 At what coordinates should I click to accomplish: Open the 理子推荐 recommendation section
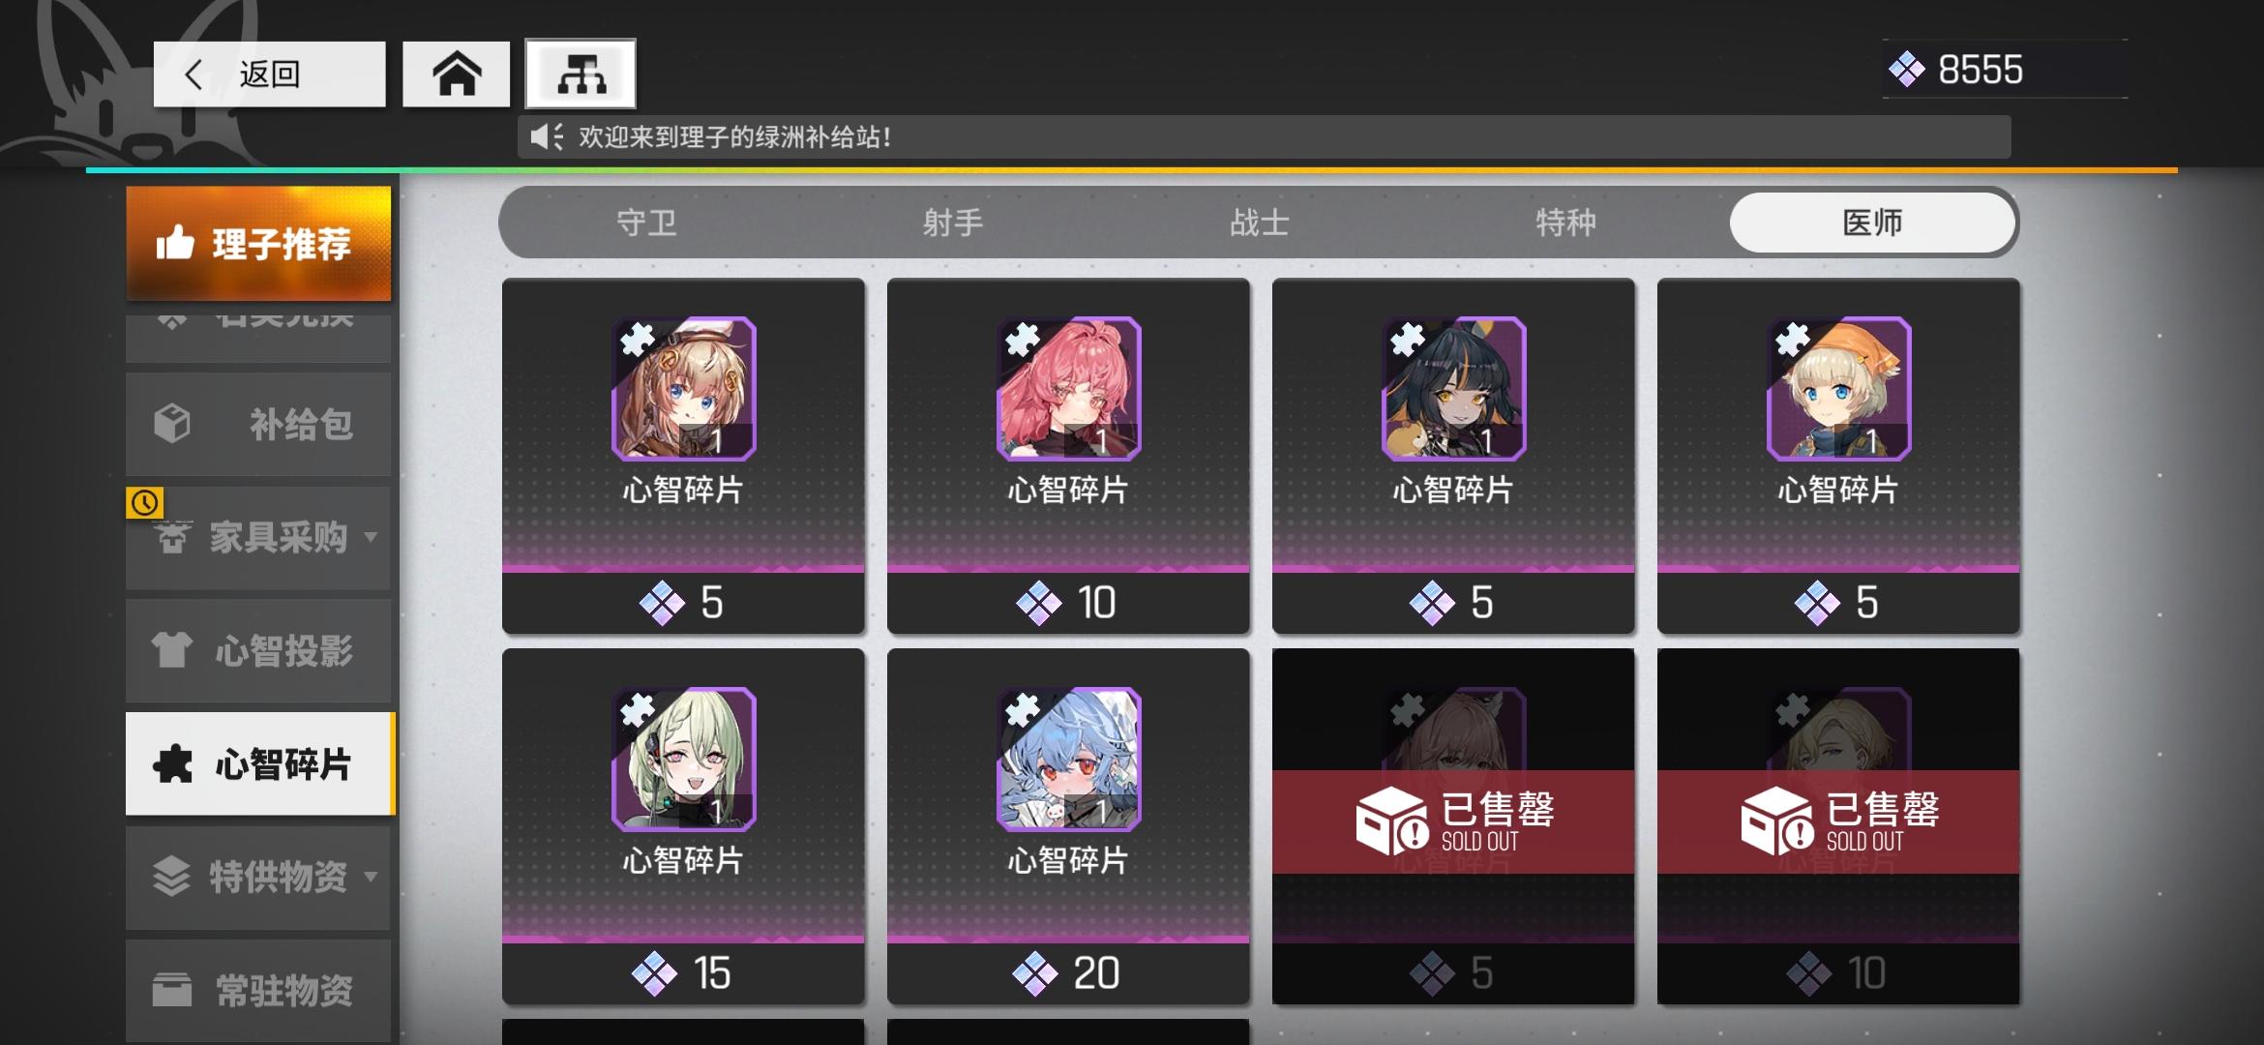[x=258, y=243]
